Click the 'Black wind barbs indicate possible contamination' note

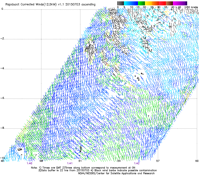click(126, 170)
